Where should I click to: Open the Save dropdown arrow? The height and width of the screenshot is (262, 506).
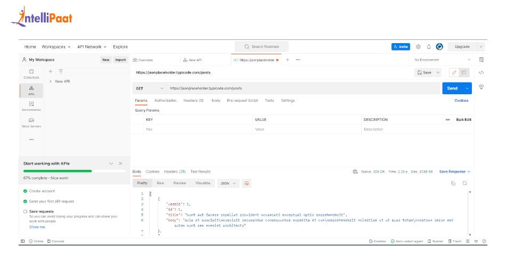coord(438,72)
